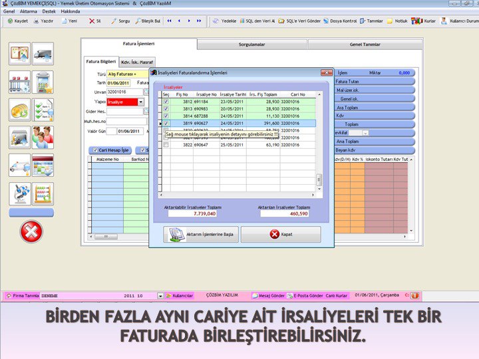Click the Kaydet save icon in toolbar

coord(17,21)
